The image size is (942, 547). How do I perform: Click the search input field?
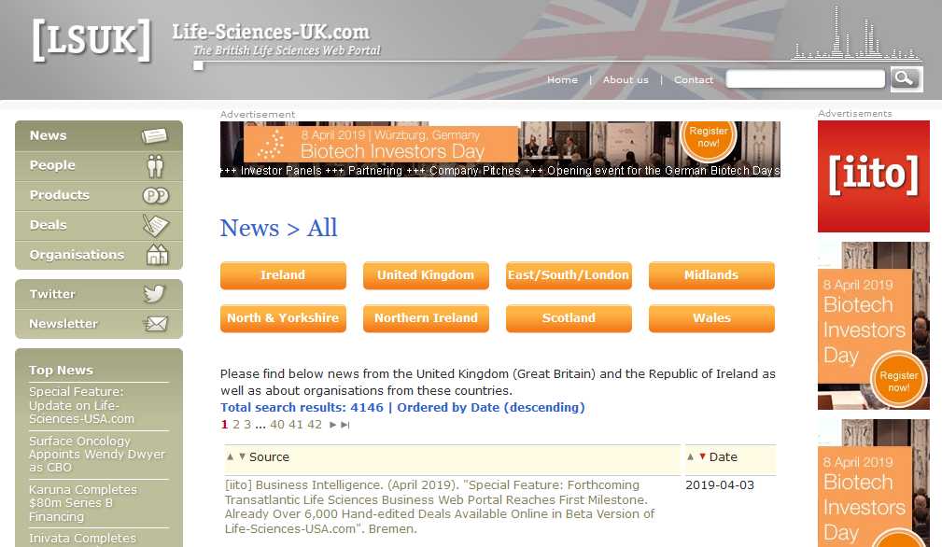pos(805,78)
